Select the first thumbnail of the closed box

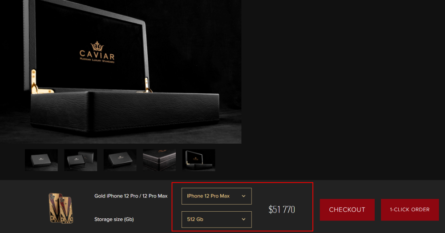pyautogui.click(x=41, y=160)
